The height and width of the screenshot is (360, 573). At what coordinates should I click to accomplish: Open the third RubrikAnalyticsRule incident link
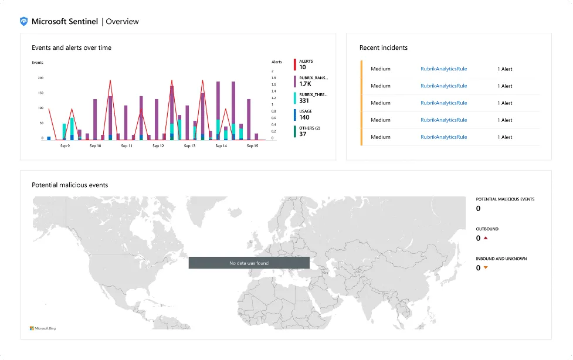(x=444, y=103)
